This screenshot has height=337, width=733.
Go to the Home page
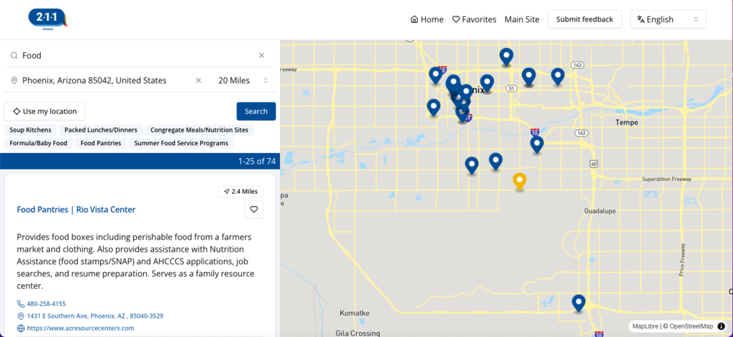427,19
